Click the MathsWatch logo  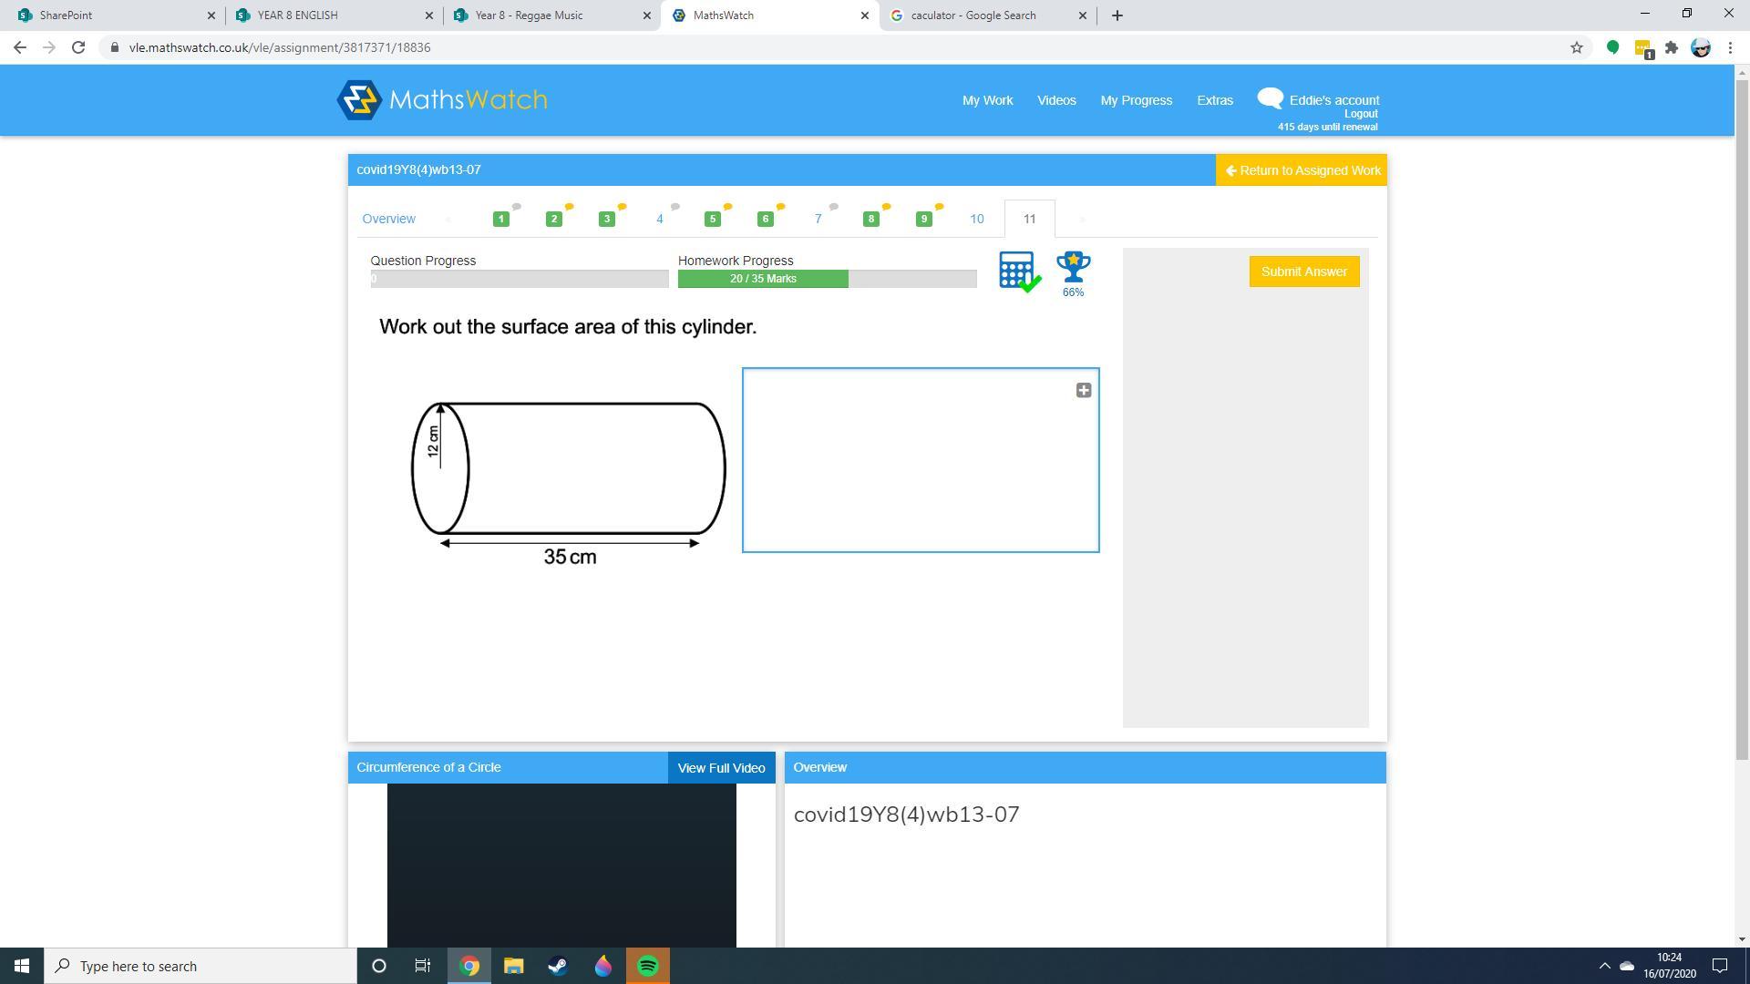pyautogui.click(x=442, y=100)
